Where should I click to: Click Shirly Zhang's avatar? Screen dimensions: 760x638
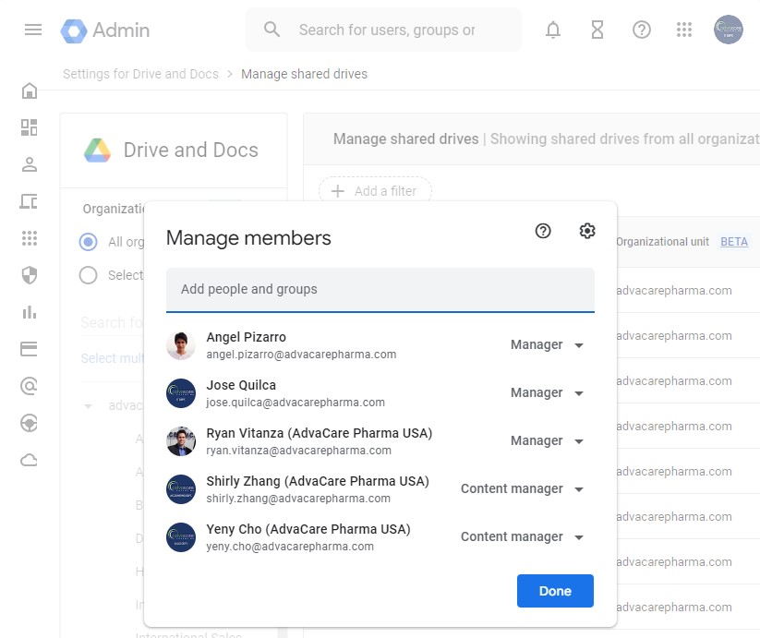click(181, 489)
